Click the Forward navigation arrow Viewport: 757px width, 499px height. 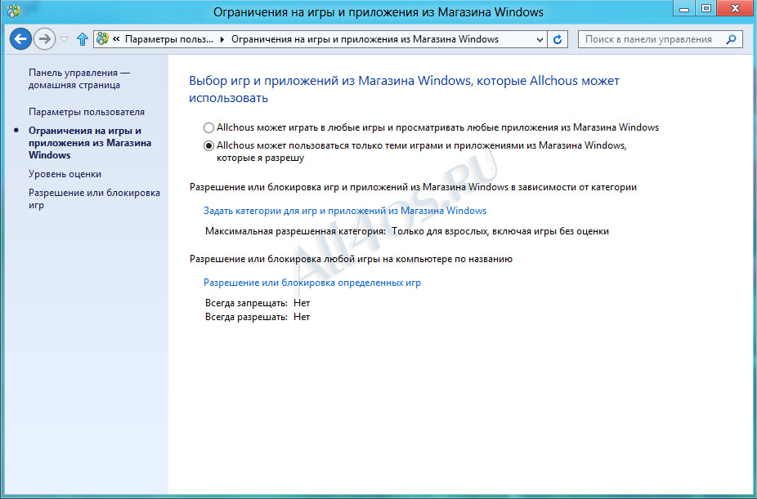[x=44, y=39]
